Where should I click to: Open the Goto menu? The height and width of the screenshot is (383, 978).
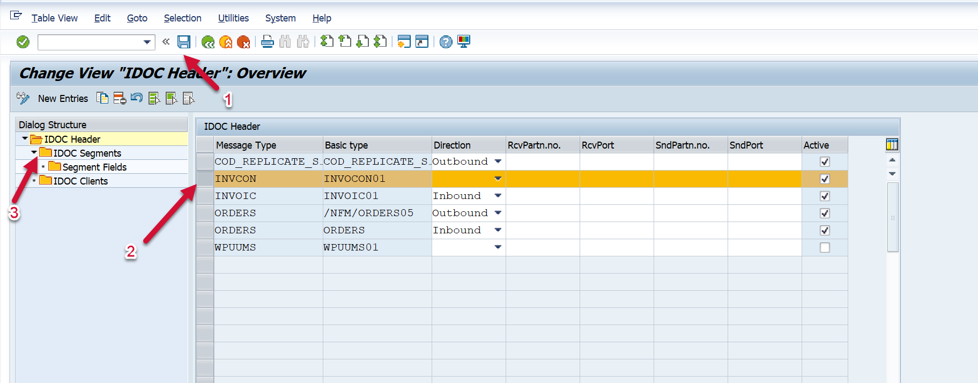[x=137, y=18]
